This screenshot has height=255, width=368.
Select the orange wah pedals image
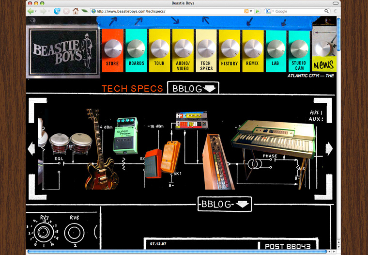click(x=162, y=159)
